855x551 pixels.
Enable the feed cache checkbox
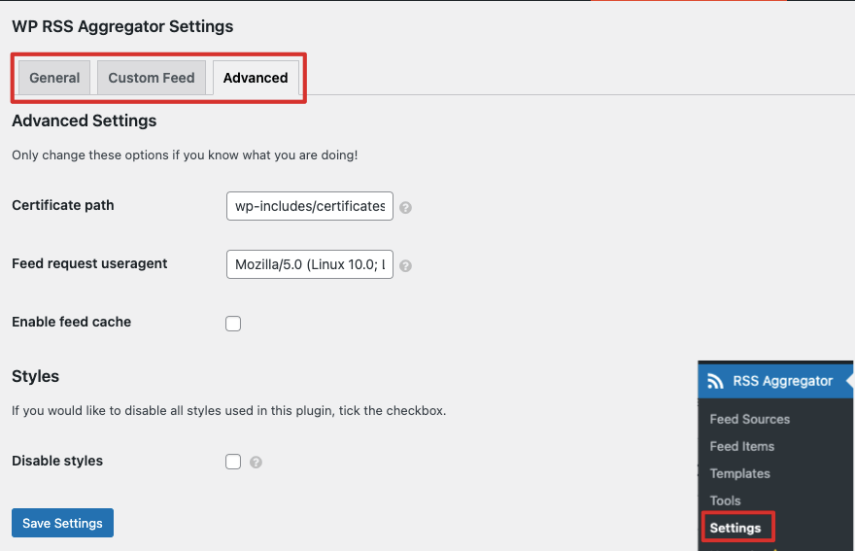click(233, 324)
